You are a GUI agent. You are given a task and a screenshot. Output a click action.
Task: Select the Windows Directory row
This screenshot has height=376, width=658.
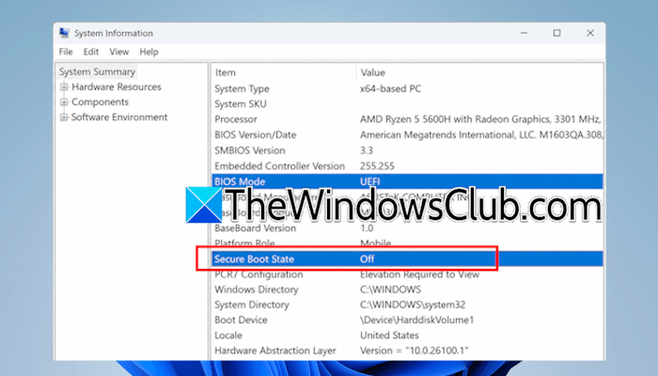pos(407,290)
